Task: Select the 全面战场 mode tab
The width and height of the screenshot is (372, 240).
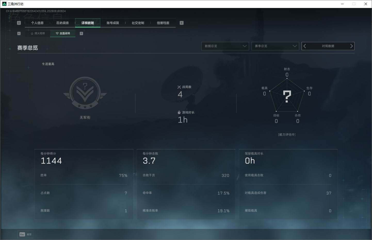Action: pyautogui.click(x=63, y=33)
